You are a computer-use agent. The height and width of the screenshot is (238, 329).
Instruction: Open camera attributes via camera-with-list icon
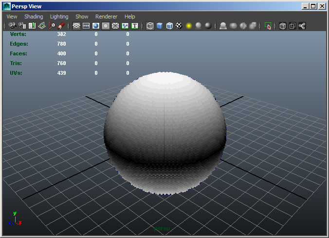point(22,26)
